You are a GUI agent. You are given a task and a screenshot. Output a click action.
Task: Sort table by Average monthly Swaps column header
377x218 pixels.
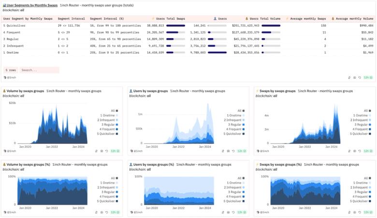[306, 18]
